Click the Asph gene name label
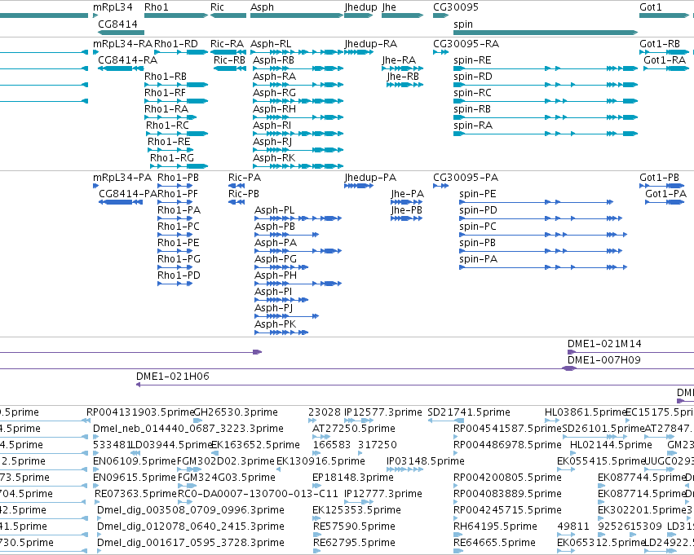Image resolution: width=694 pixels, height=555 pixels. 262,7
